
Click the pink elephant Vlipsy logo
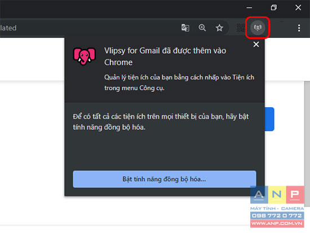[85, 56]
